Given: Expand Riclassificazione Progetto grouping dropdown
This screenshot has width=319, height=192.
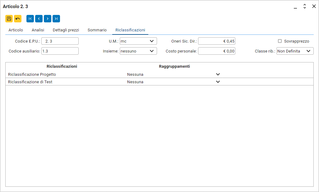Looking at the screenshot, I should coord(218,75).
